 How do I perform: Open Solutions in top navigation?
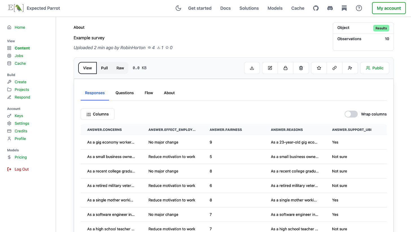point(249,8)
